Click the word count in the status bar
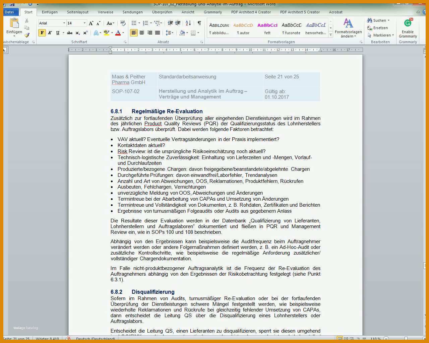Image resolution: width=429 pixels, height=343 pixels. [x=47, y=339]
